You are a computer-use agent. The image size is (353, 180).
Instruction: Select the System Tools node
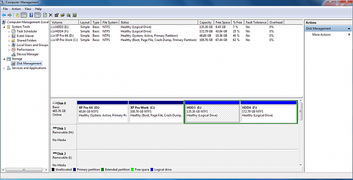coord(21,27)
